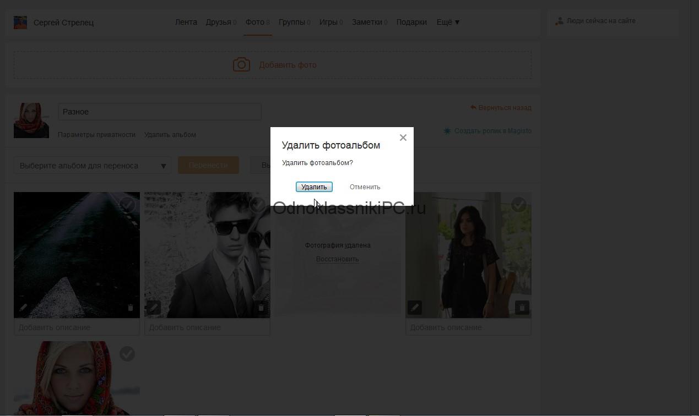Open the Лента tab
Viewport: 699px width, 416px height.
pos(186,22)
